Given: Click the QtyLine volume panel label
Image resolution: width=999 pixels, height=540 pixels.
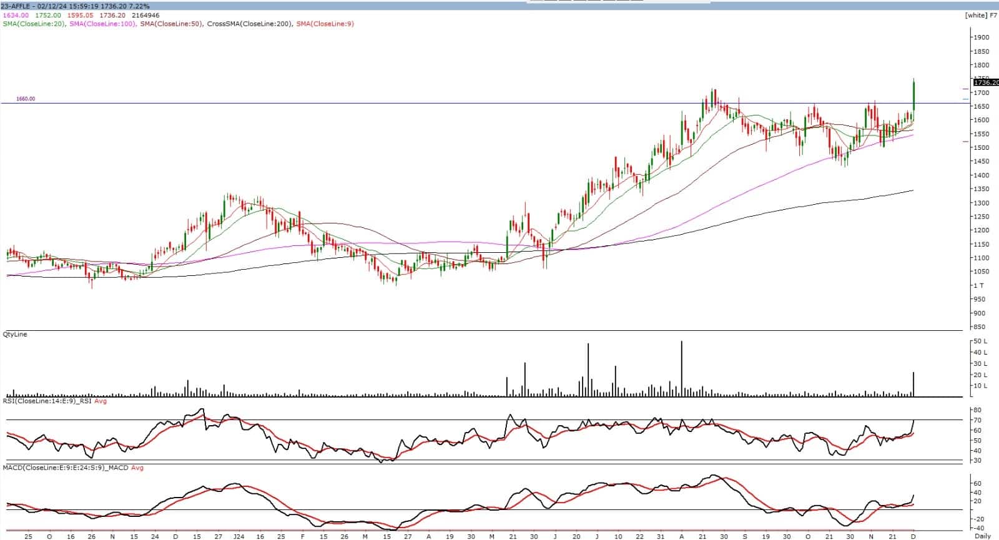Looking at the screenshot, I should (14, 335).
